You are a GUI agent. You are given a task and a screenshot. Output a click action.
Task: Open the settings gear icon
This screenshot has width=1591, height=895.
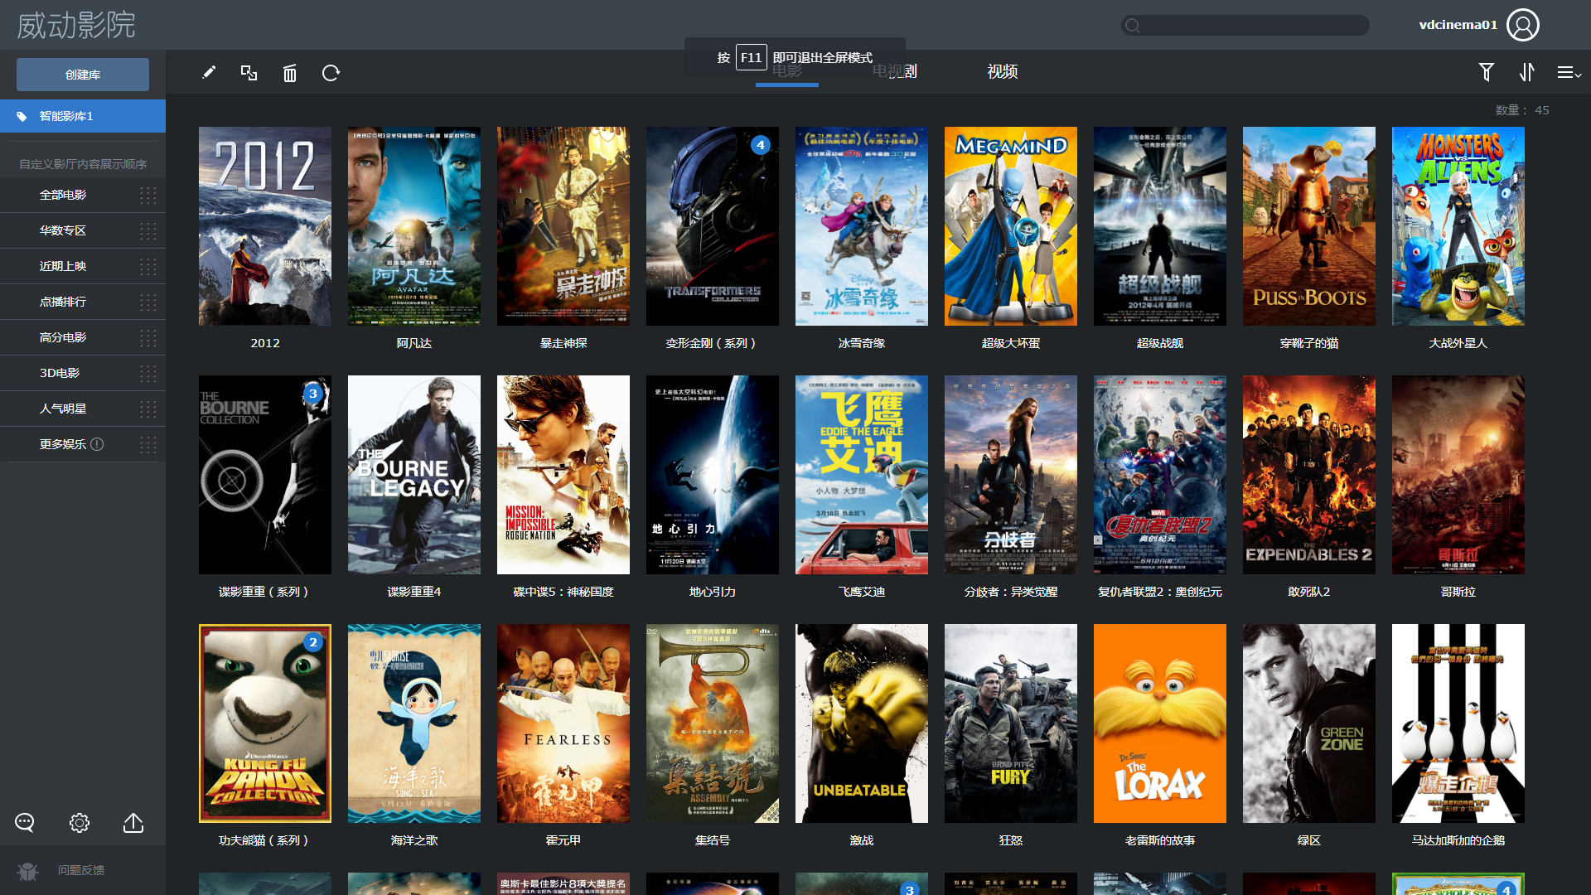click(x=80, y=823)
